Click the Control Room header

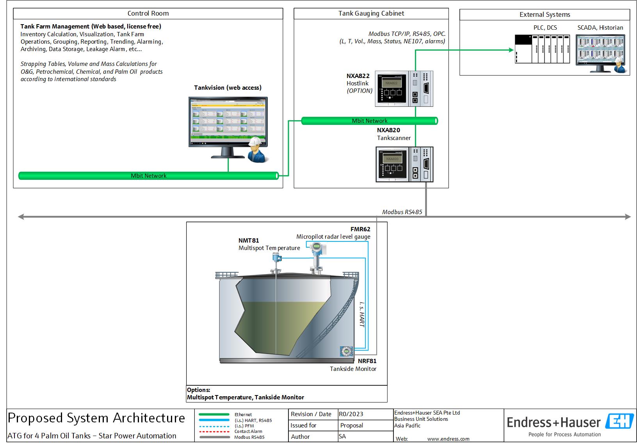148,13
